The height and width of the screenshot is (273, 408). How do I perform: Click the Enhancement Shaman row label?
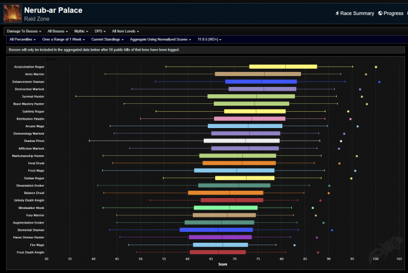click(x=28, y=82)
